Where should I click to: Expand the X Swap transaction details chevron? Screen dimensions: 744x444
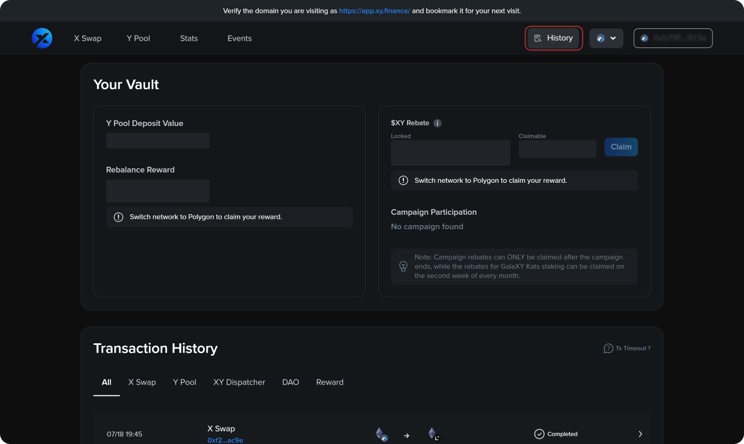coord(640,434)
